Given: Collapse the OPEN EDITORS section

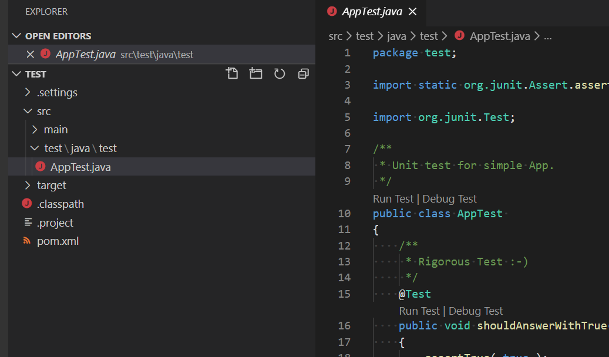Looking at the screenshot, I should click(16, 35).
